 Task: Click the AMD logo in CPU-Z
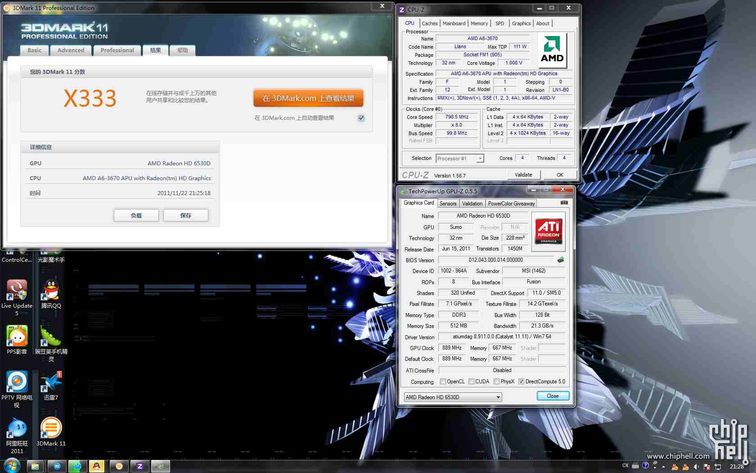tap(552, 50)
